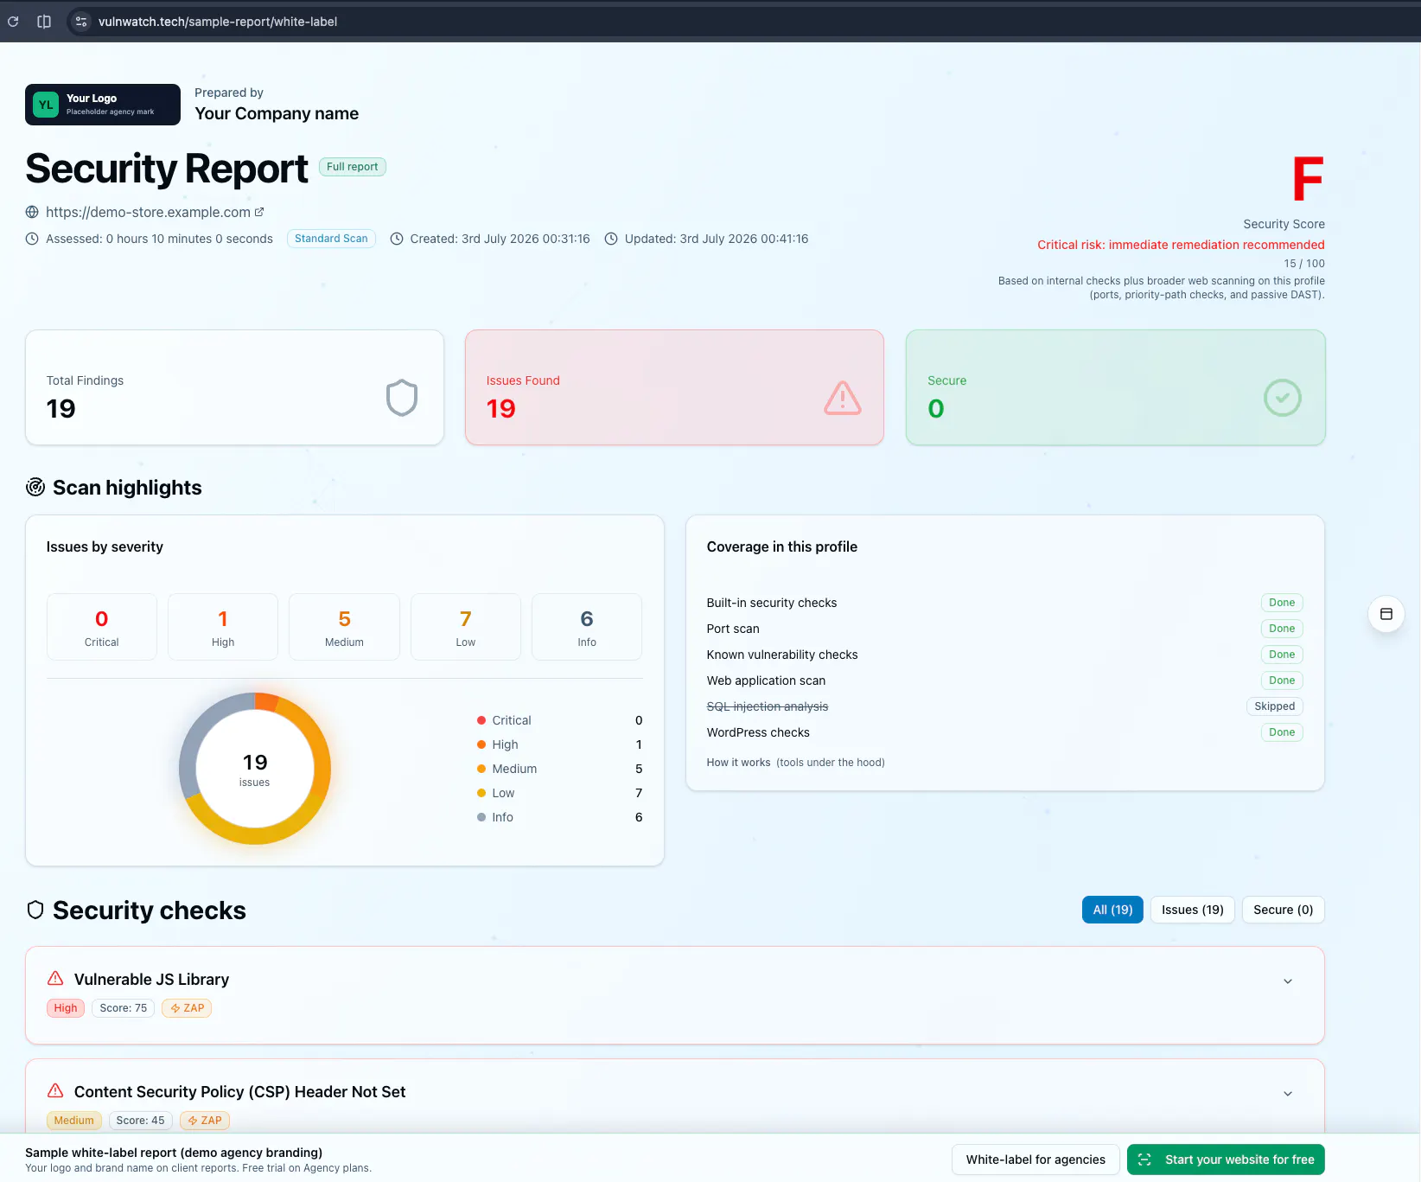
Task: Click the clock icon beside Updated
Action: click(611, 239)
